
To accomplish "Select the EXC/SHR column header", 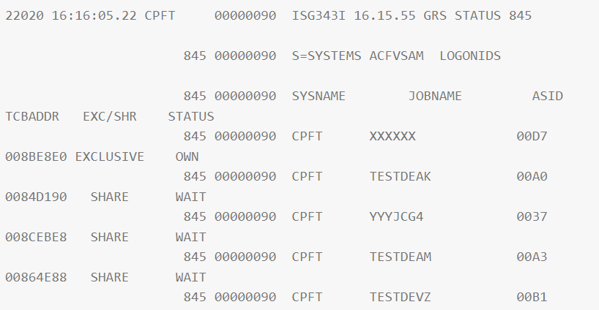I will click(x=110, y=116).
